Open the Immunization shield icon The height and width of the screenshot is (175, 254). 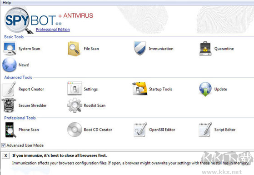140,48
